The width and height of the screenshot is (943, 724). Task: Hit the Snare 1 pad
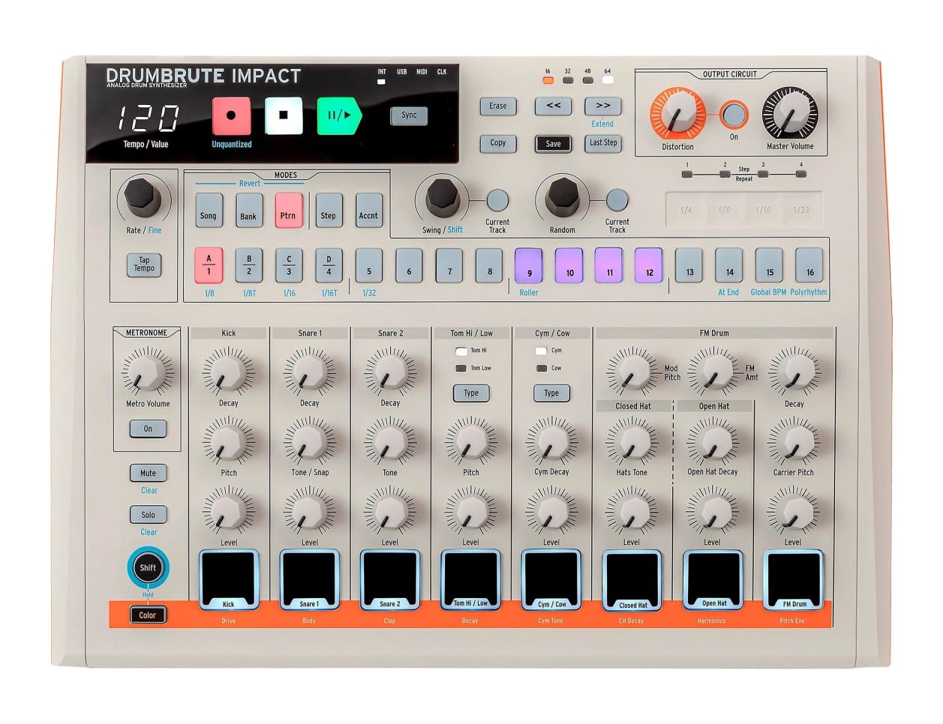click(x=309, y=579)
